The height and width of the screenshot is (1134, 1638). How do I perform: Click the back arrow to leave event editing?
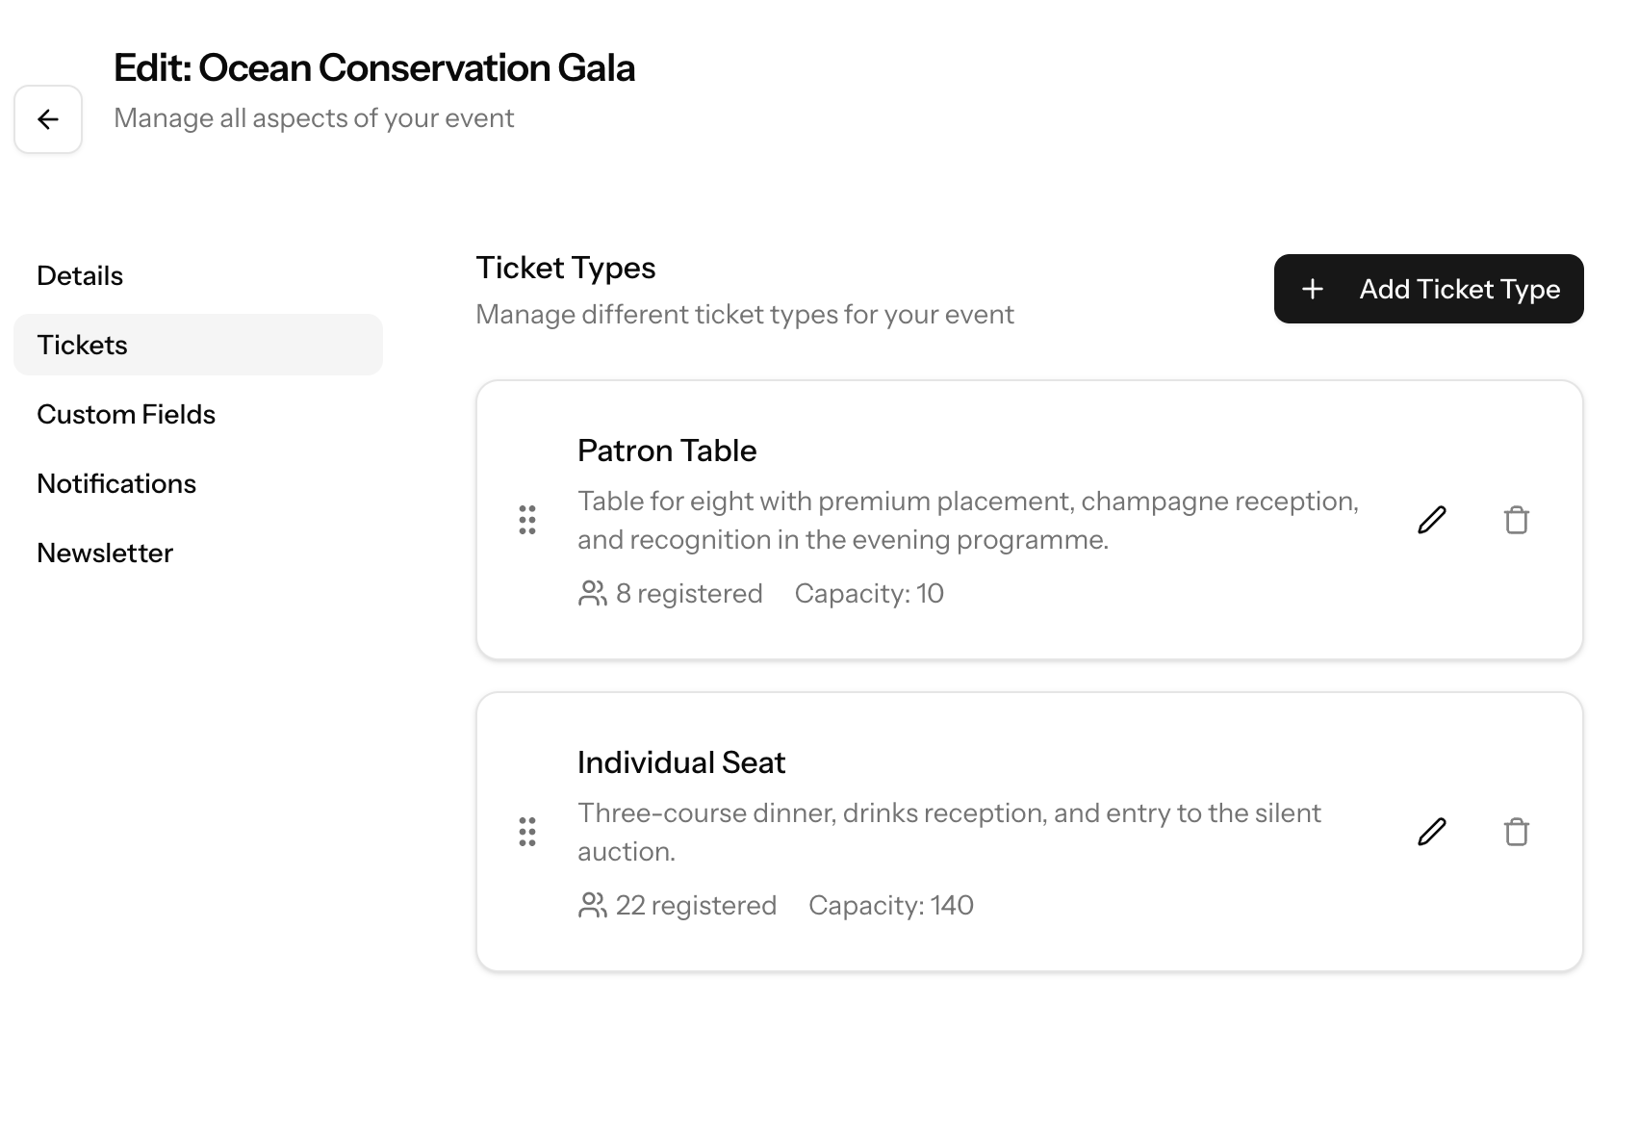coord(48,118)
